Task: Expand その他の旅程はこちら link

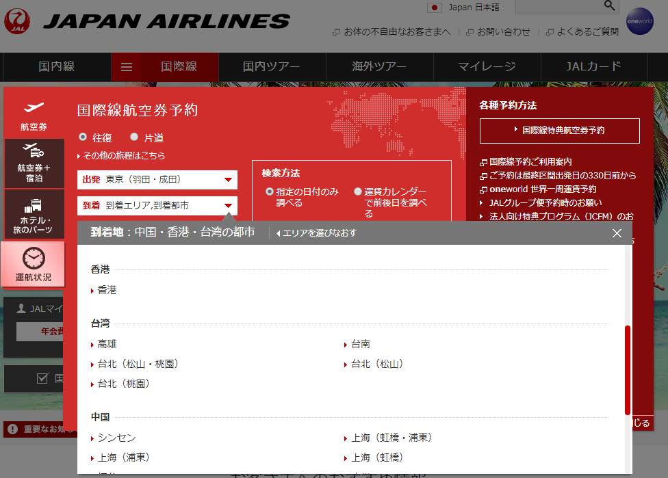Action: tap(121, 156)
